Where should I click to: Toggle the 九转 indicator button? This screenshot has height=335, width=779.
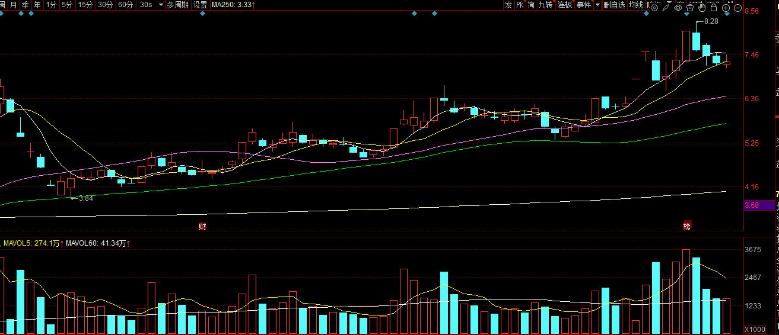point(545,5)
